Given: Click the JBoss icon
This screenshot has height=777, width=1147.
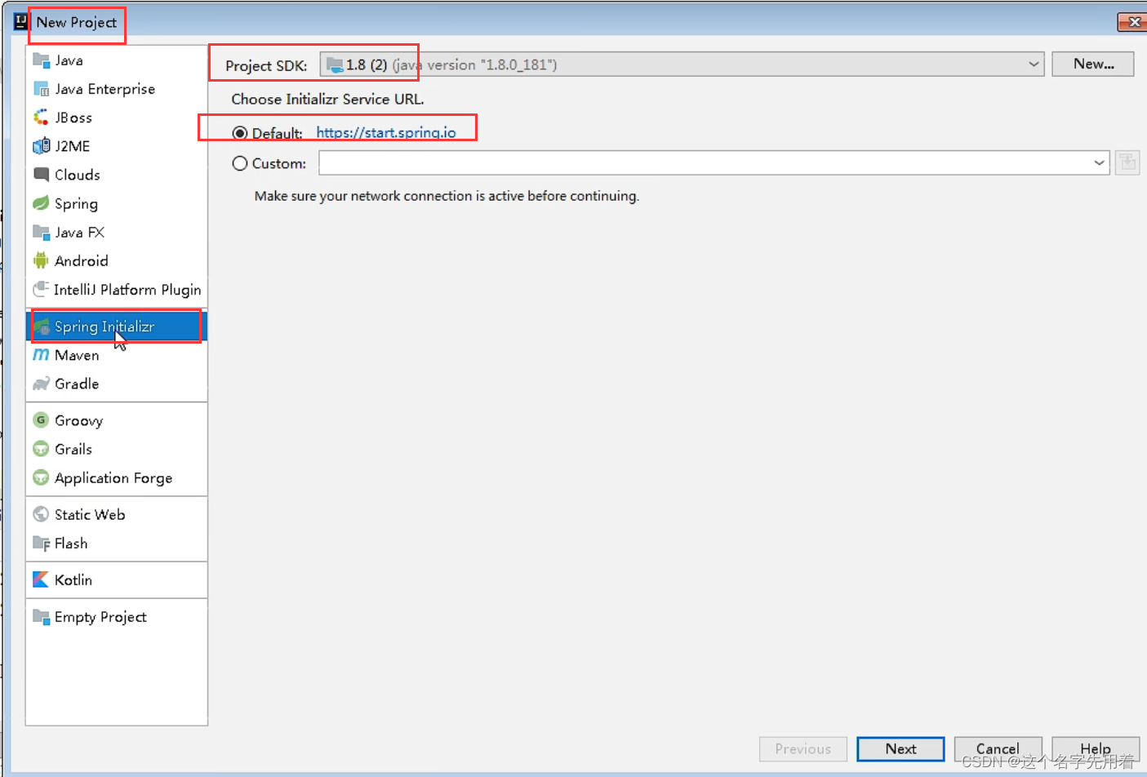Looking at the screenshot, I should point(41,118).
